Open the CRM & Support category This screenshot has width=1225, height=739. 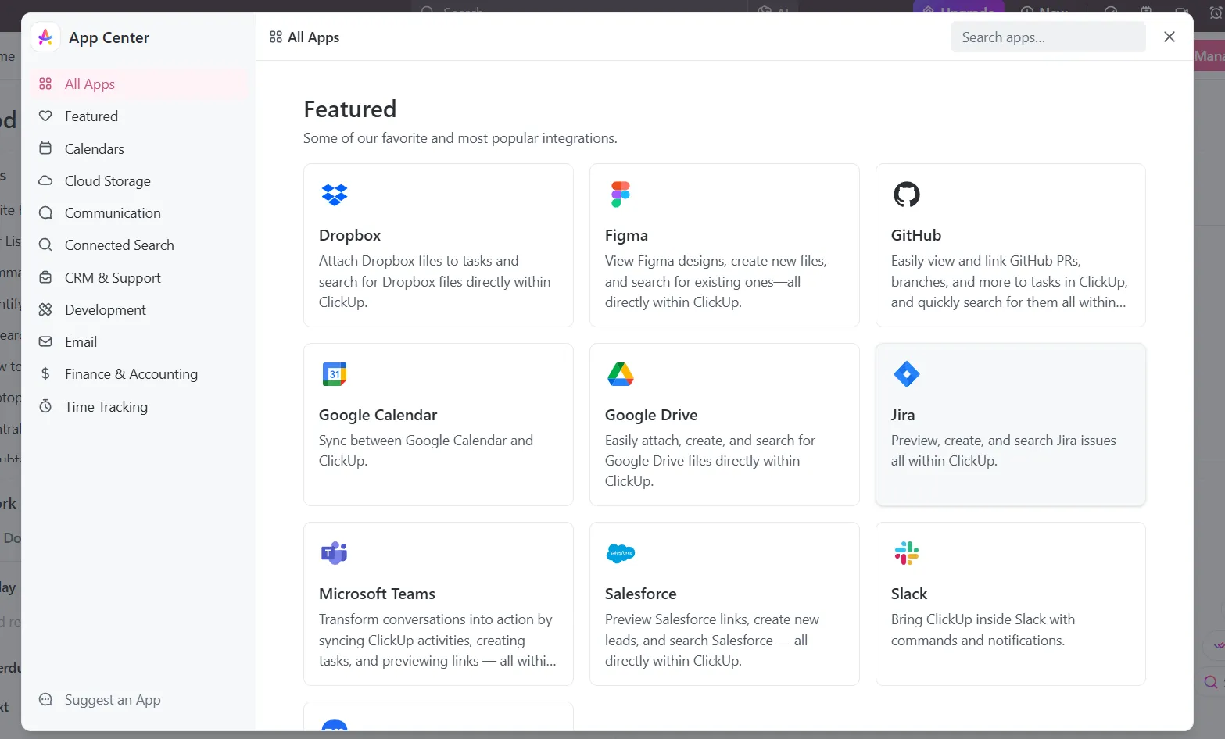pos(139,277)
